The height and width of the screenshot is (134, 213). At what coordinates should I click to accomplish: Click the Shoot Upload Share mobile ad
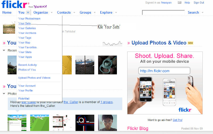165,83
